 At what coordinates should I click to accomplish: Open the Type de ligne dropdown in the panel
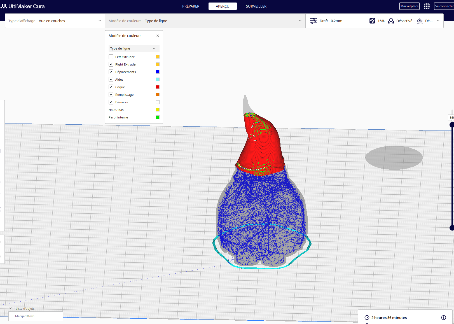(134, 48)
